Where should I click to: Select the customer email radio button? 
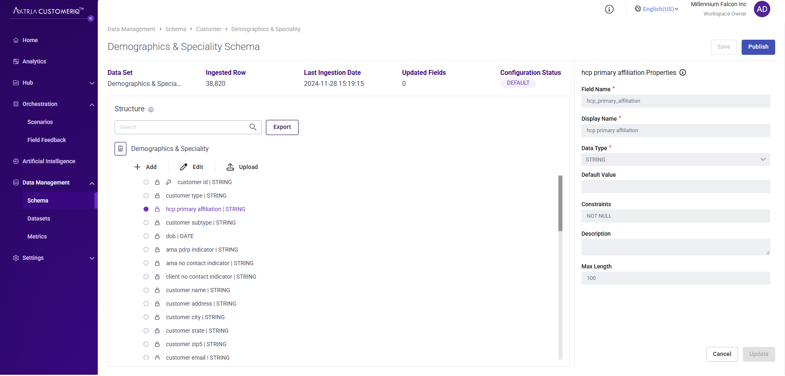146,358
